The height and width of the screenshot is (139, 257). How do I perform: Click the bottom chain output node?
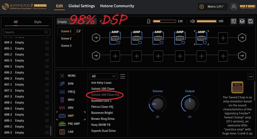(x=242, y=56)
